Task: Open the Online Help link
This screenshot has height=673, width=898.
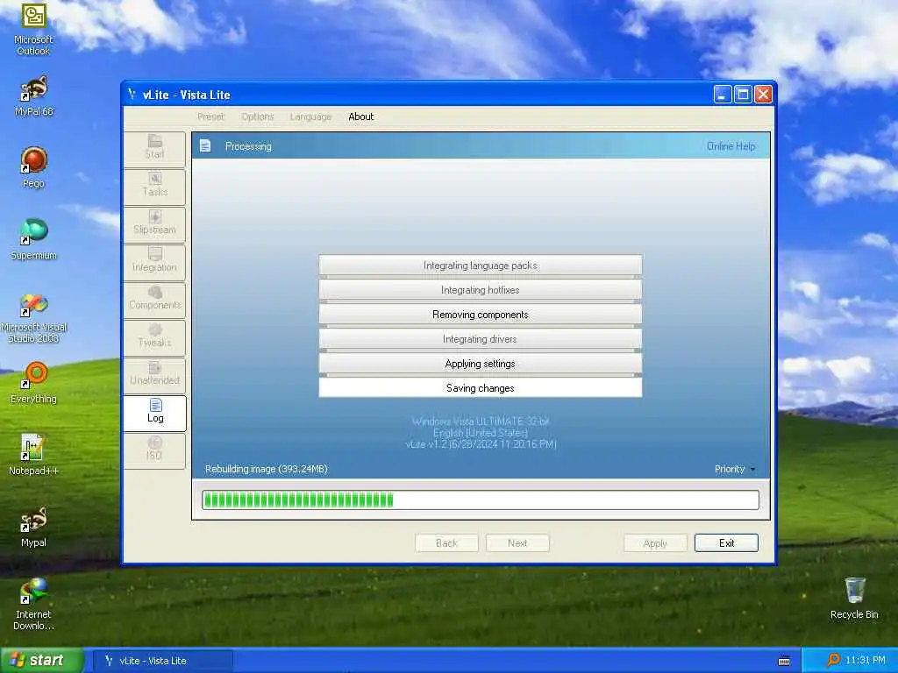Action: (731, 146)
